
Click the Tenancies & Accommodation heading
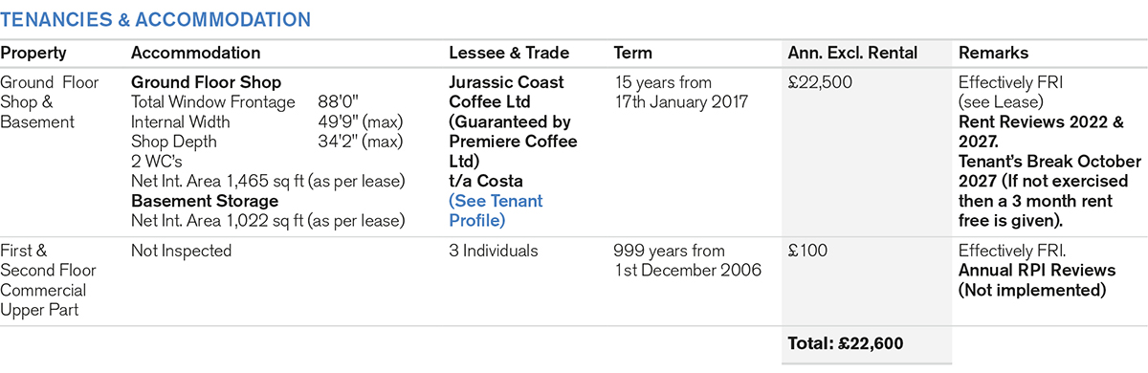click(x=155, y=19)
